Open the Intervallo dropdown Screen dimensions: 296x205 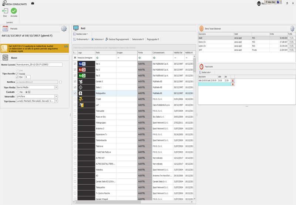[x=56, y=96]
